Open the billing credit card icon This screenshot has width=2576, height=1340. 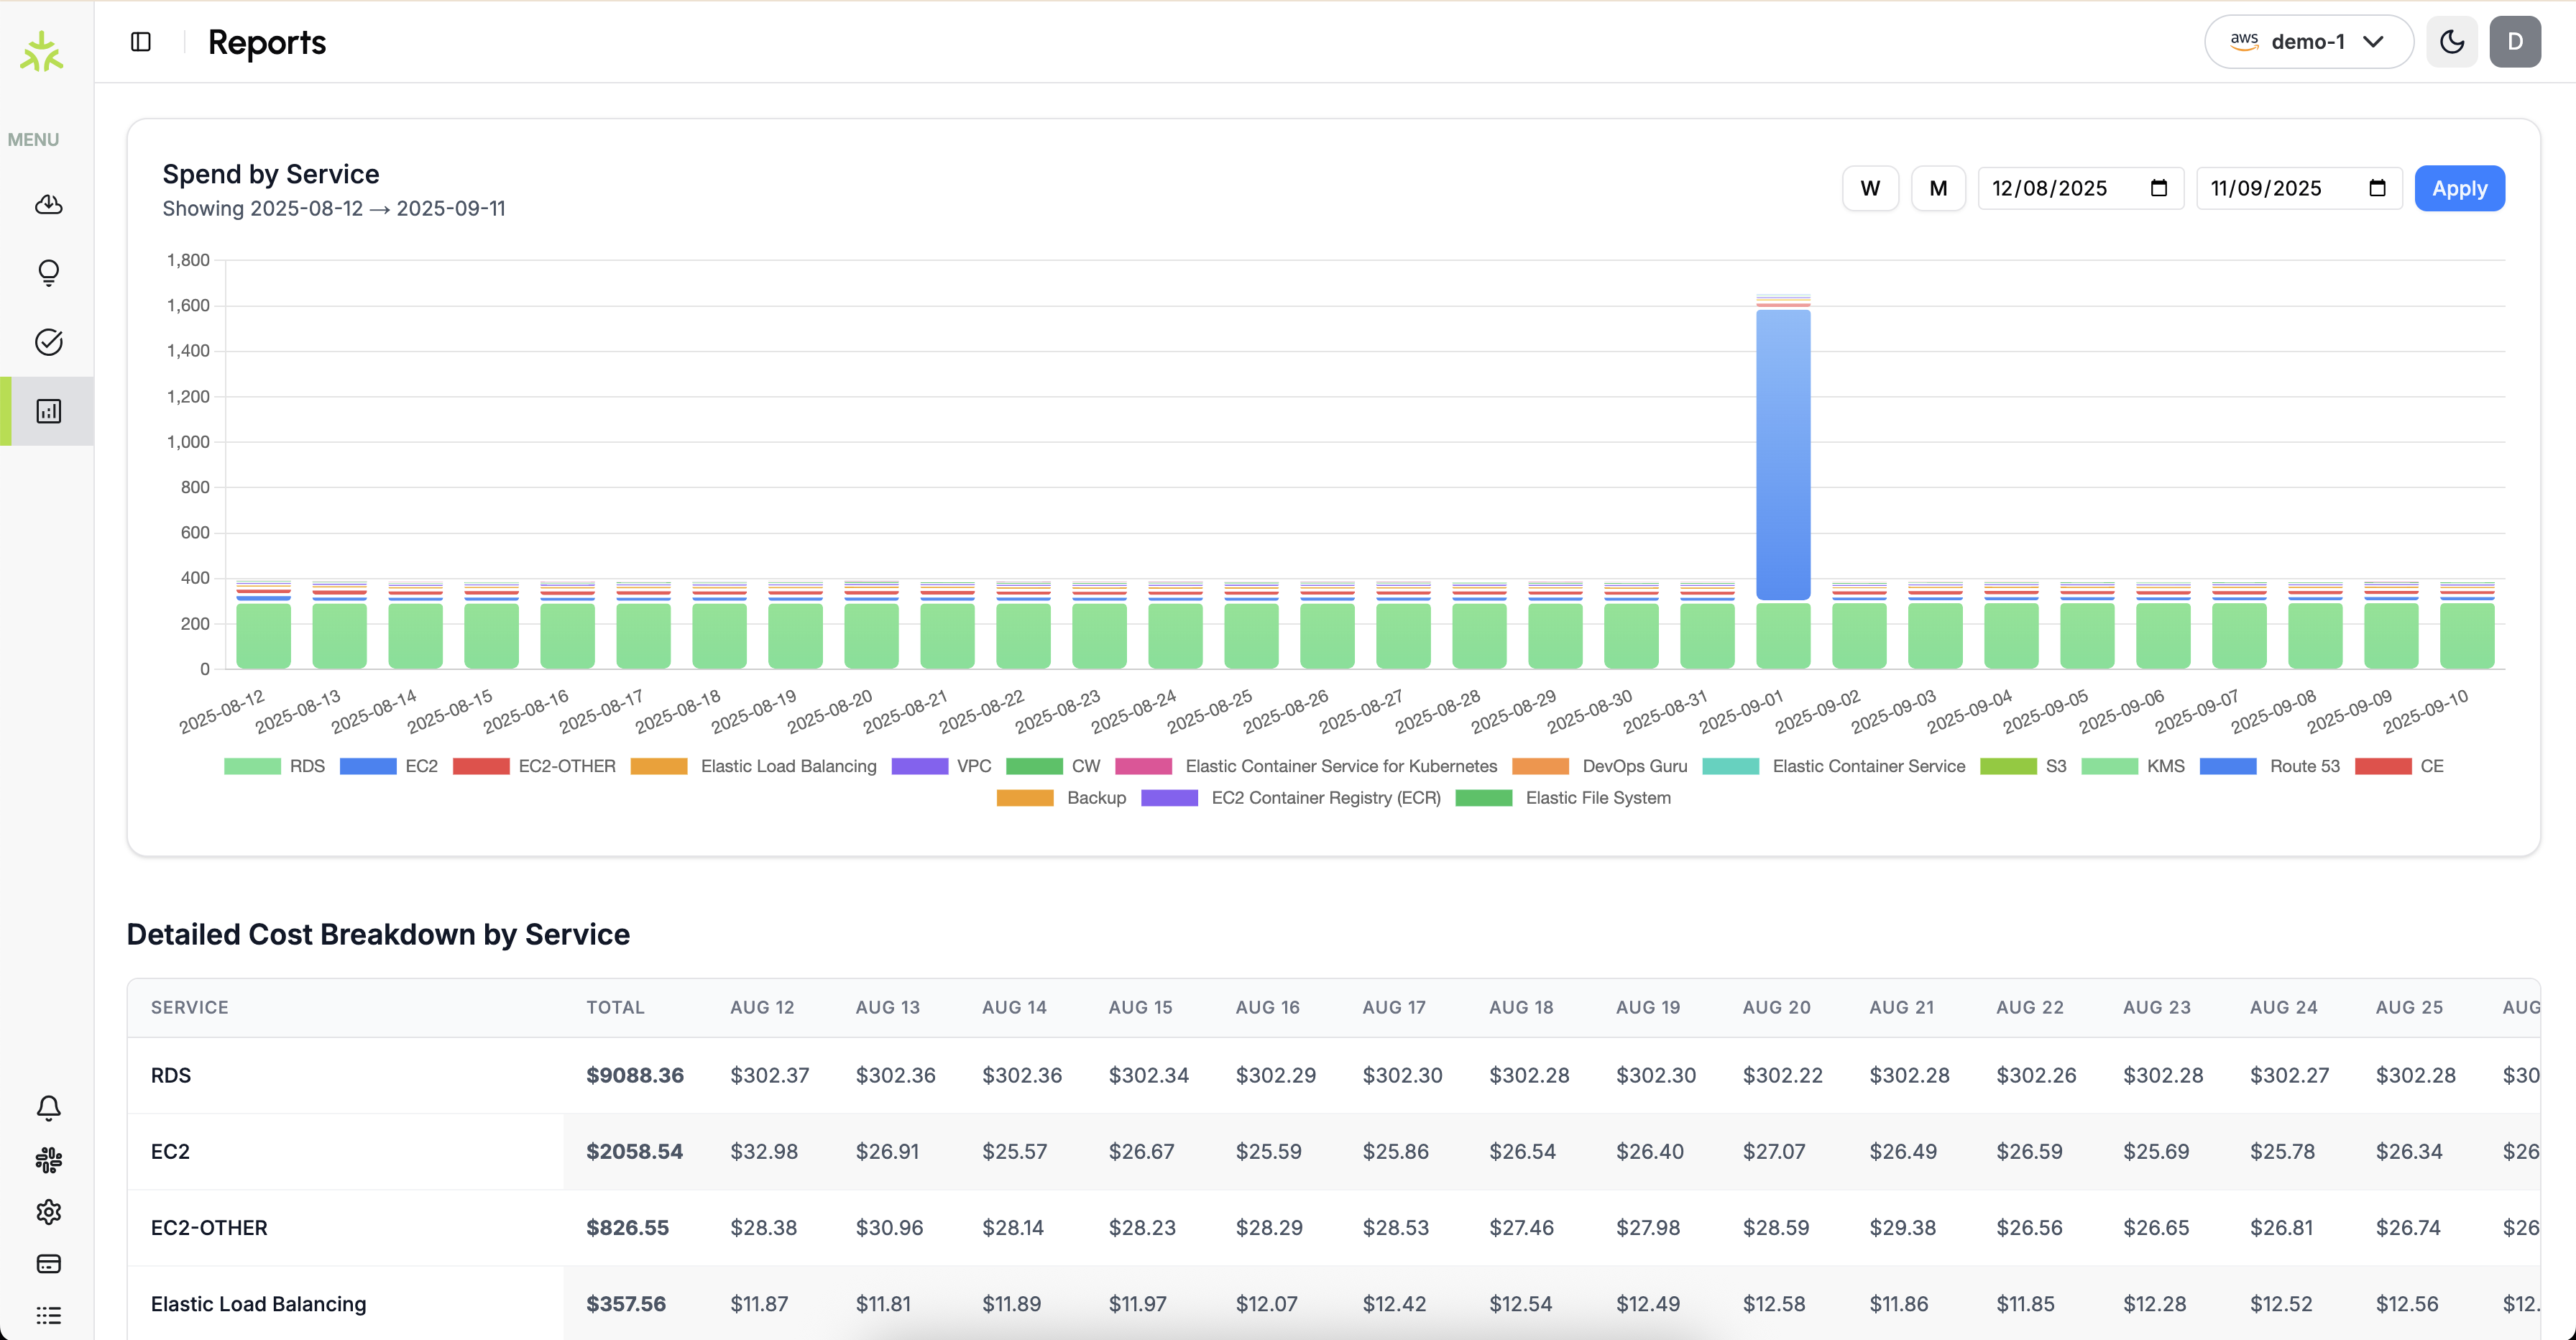[48, 1264]
